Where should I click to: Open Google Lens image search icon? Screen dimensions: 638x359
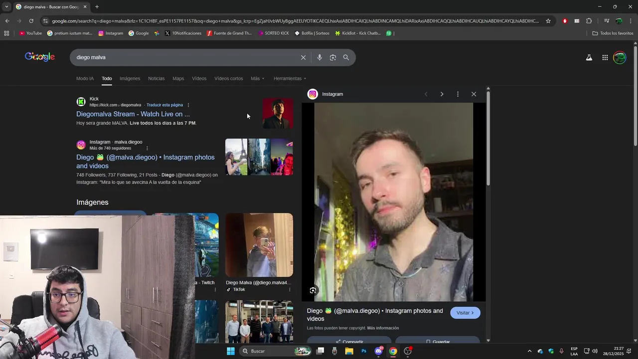pyautogui.click(x=333, y=57)
